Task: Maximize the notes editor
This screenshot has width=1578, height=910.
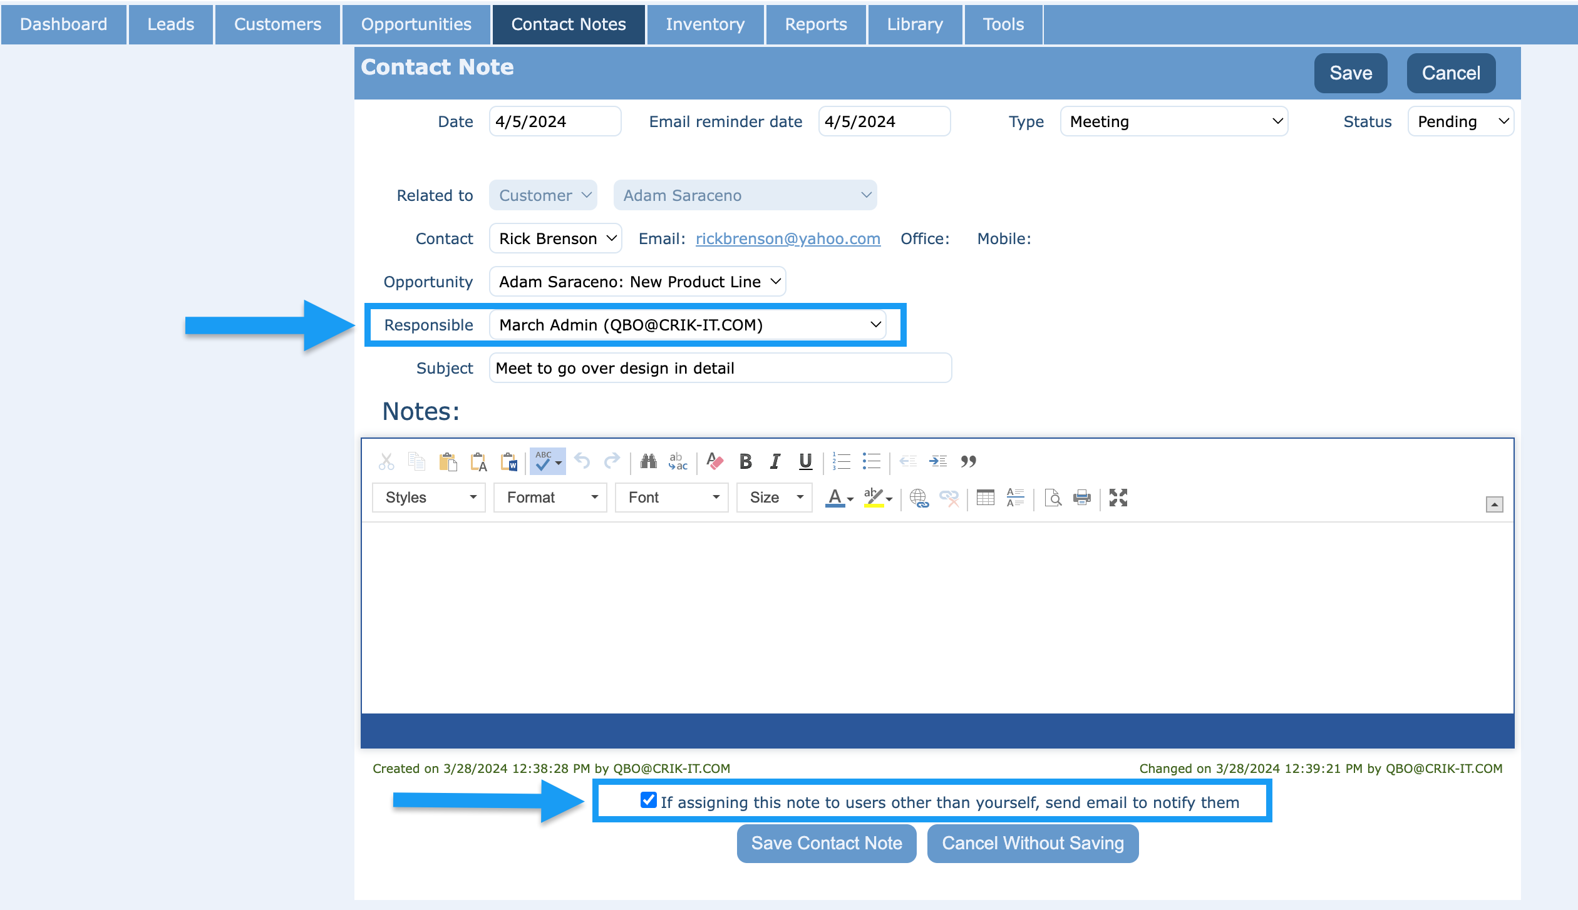Action: click(1118, 498)
